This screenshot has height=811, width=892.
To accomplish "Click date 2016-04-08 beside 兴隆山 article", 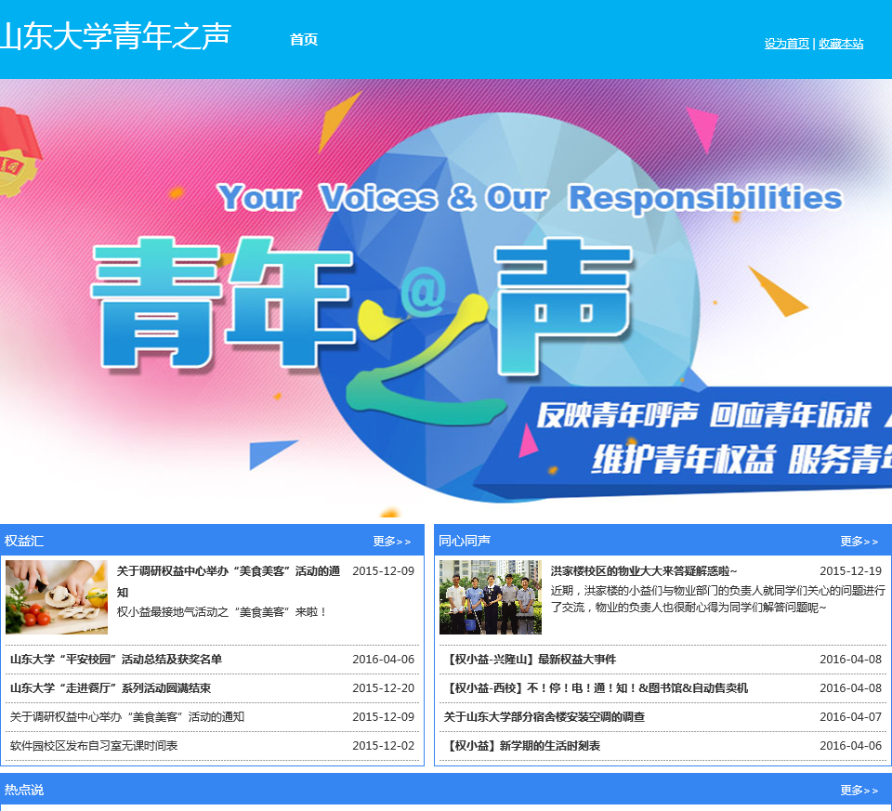I will [850, 660].
